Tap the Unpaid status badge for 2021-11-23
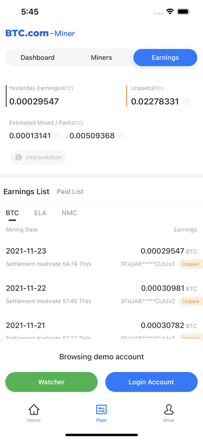 click(191, 264)
